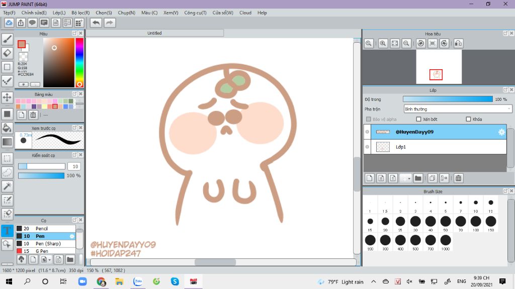Delete the selected layer with trash icon

click(x=459, y=178)
